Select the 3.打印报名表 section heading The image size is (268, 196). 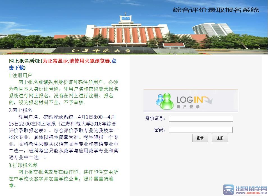click(x=23, y=165)
